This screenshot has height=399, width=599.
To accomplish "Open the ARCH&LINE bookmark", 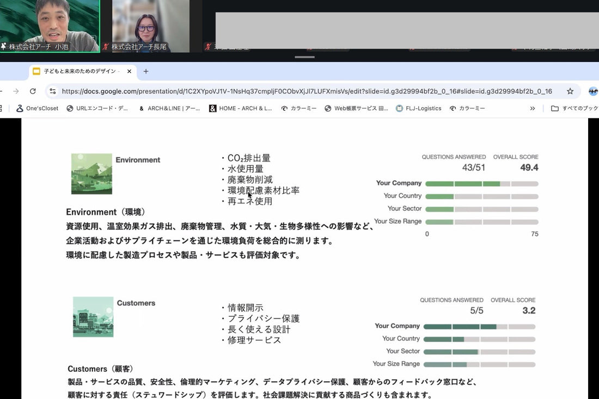I will 169,108.
